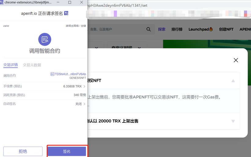Click the 关闭 auto-sign status text
This screenshot has height=157, width=251.
[x=79, y=104]
